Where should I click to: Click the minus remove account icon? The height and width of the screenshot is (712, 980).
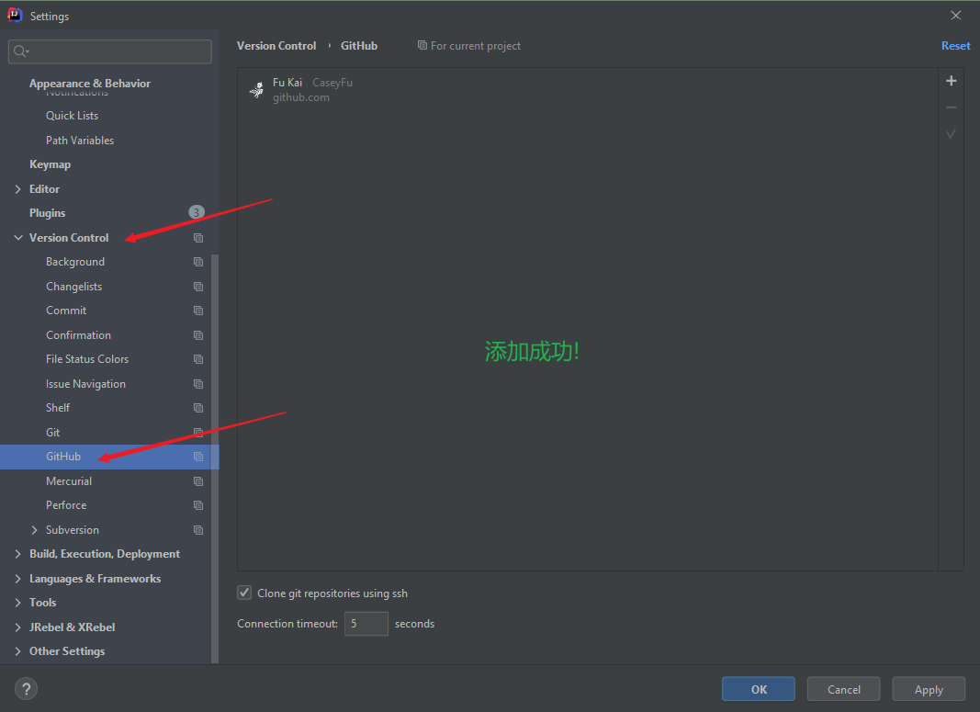click(x=952, y=107)
